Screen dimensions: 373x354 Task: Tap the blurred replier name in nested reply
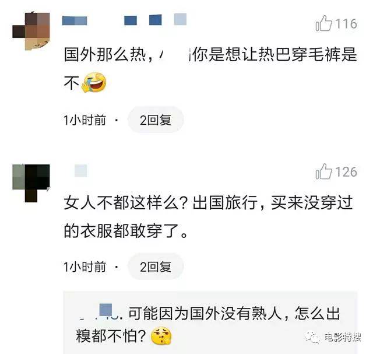click(x=100, y=313)
